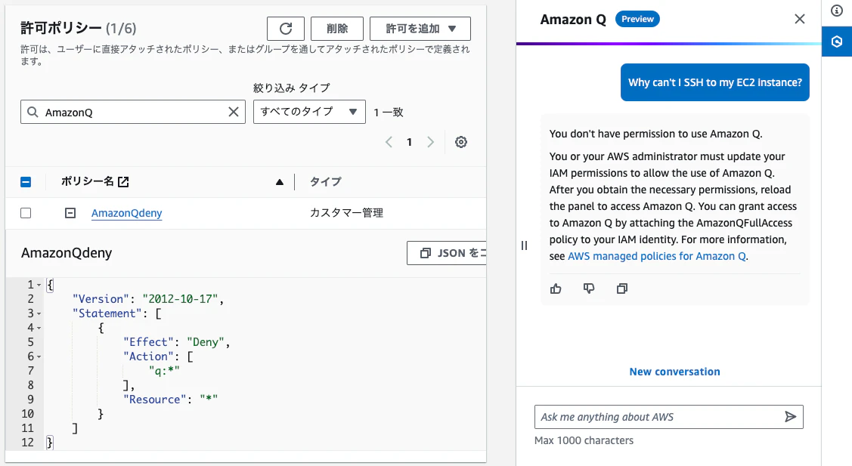The image size is (852, 466).
Task: Click the ポリシー名 column header text
Action: [x=88, y=182]
